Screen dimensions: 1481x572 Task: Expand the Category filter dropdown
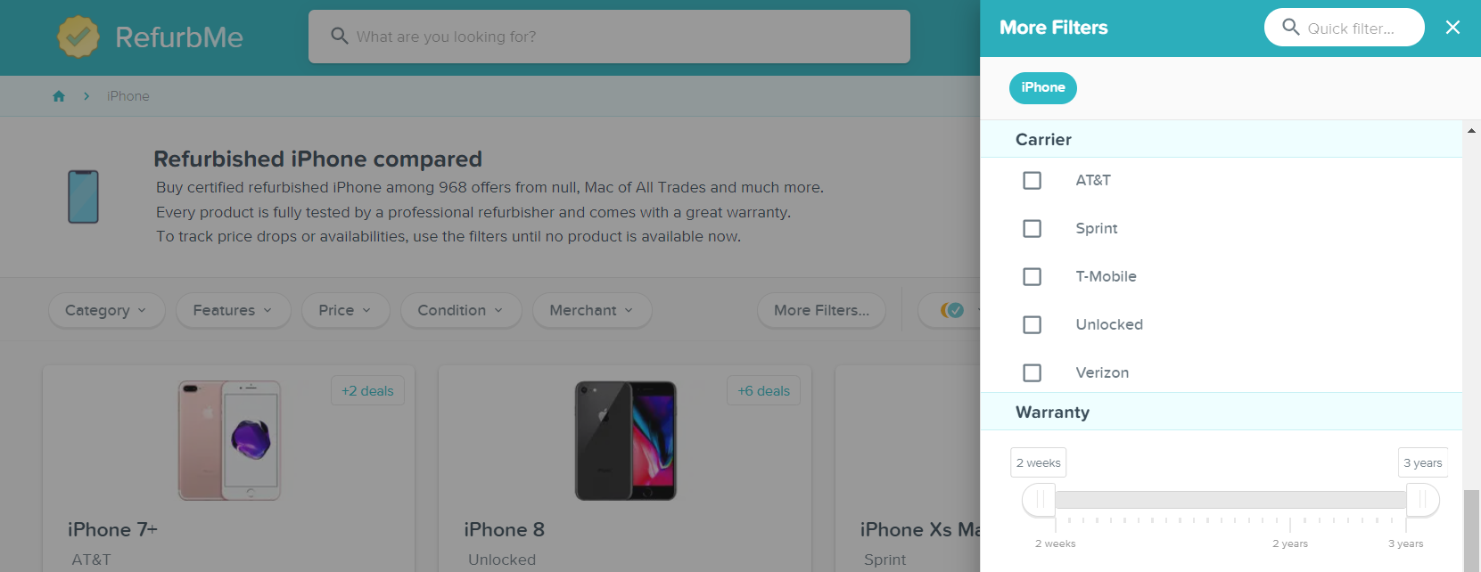(x=106, y=310)
